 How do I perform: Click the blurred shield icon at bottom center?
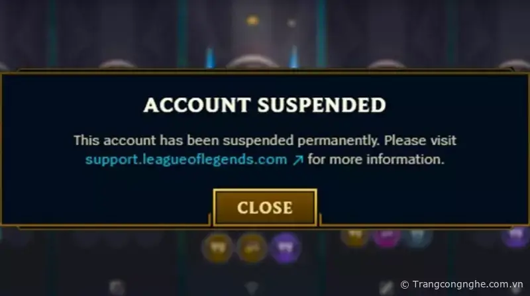pyautogui.click(x=252, y=288)
